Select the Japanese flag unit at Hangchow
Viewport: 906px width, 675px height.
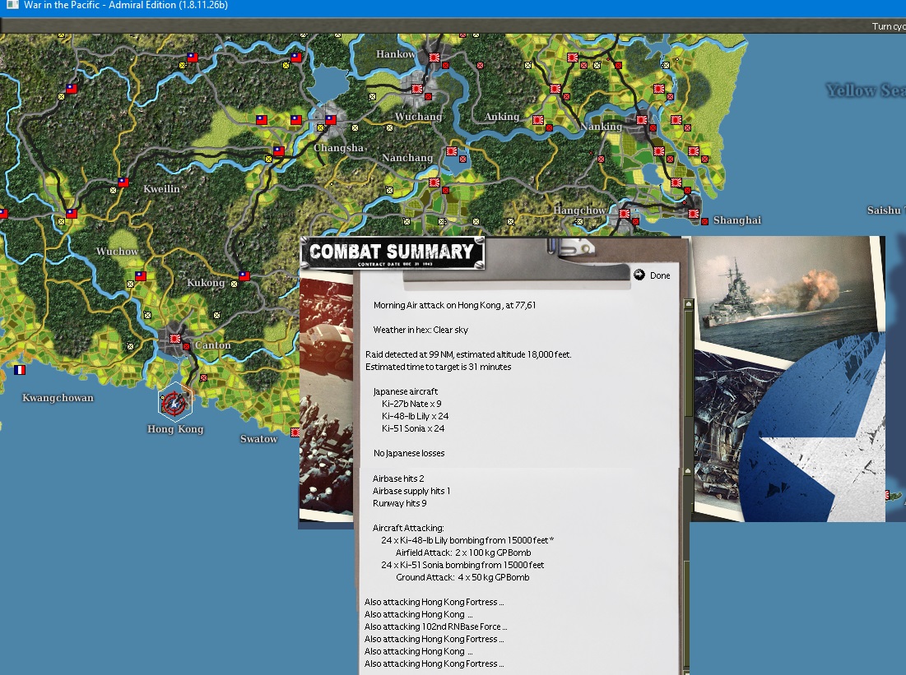click(x=625, y=214)
